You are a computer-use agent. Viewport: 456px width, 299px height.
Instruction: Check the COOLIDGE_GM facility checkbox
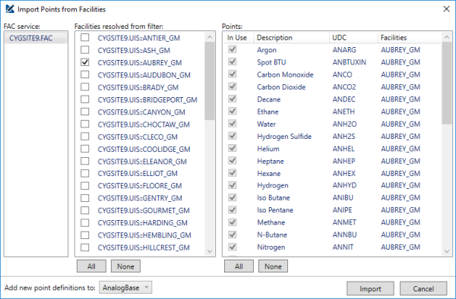click(85, 149)
